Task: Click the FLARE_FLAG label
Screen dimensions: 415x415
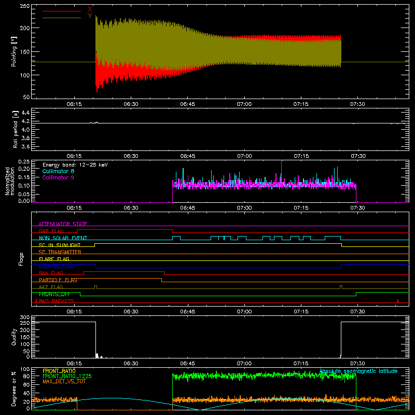Action: pos(54,259)
